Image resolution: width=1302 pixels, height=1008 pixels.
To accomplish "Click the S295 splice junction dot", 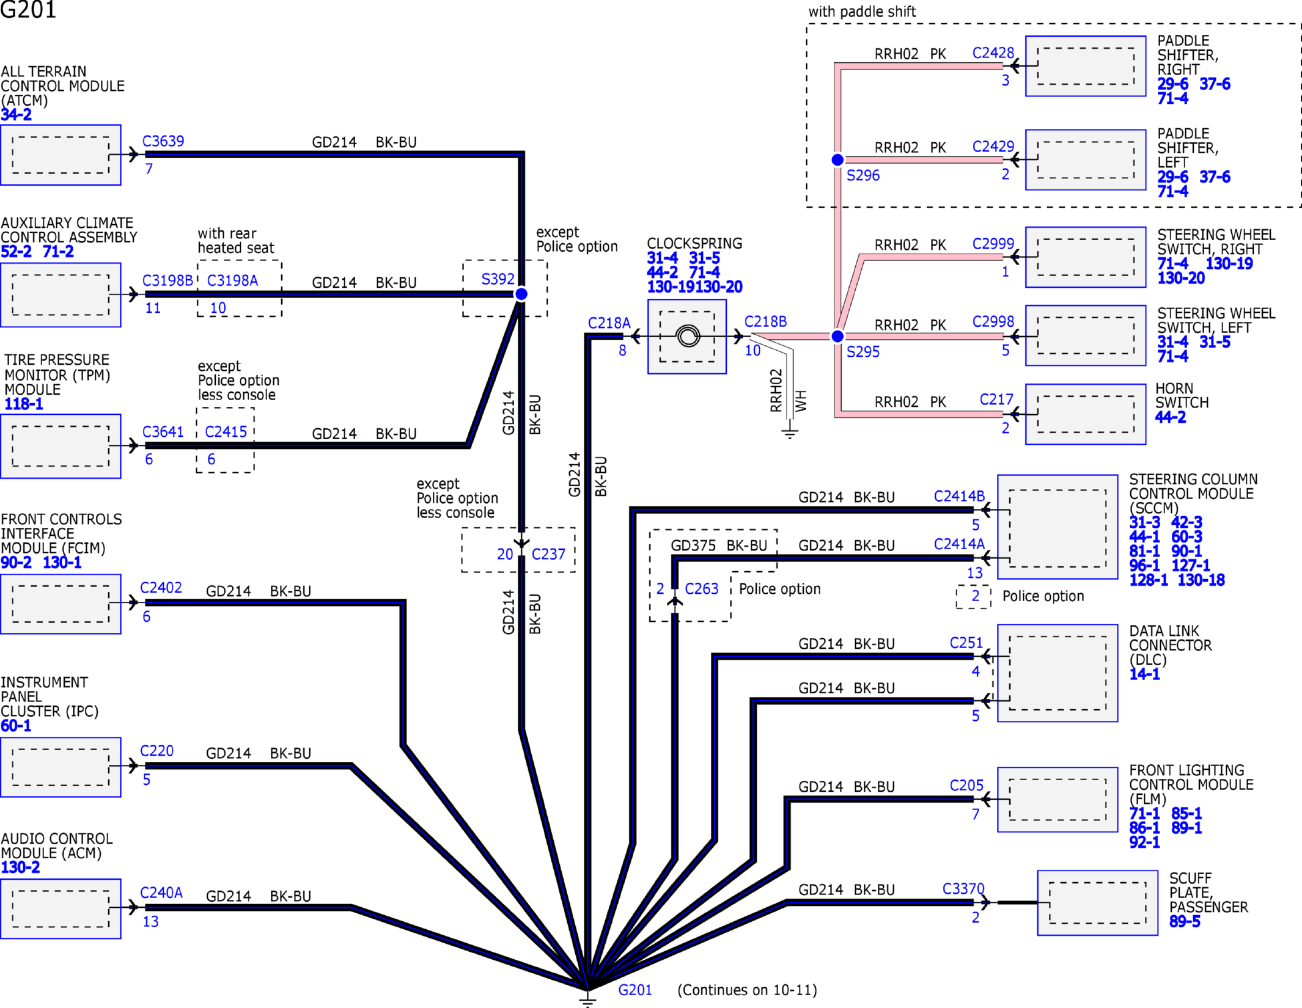I will (837, 336).
